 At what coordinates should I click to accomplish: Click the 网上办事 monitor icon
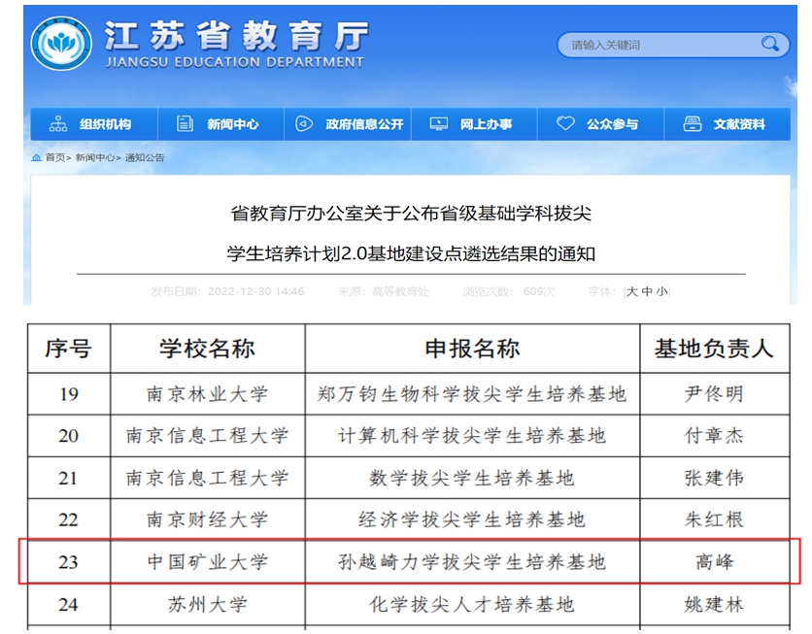(439, 124)
